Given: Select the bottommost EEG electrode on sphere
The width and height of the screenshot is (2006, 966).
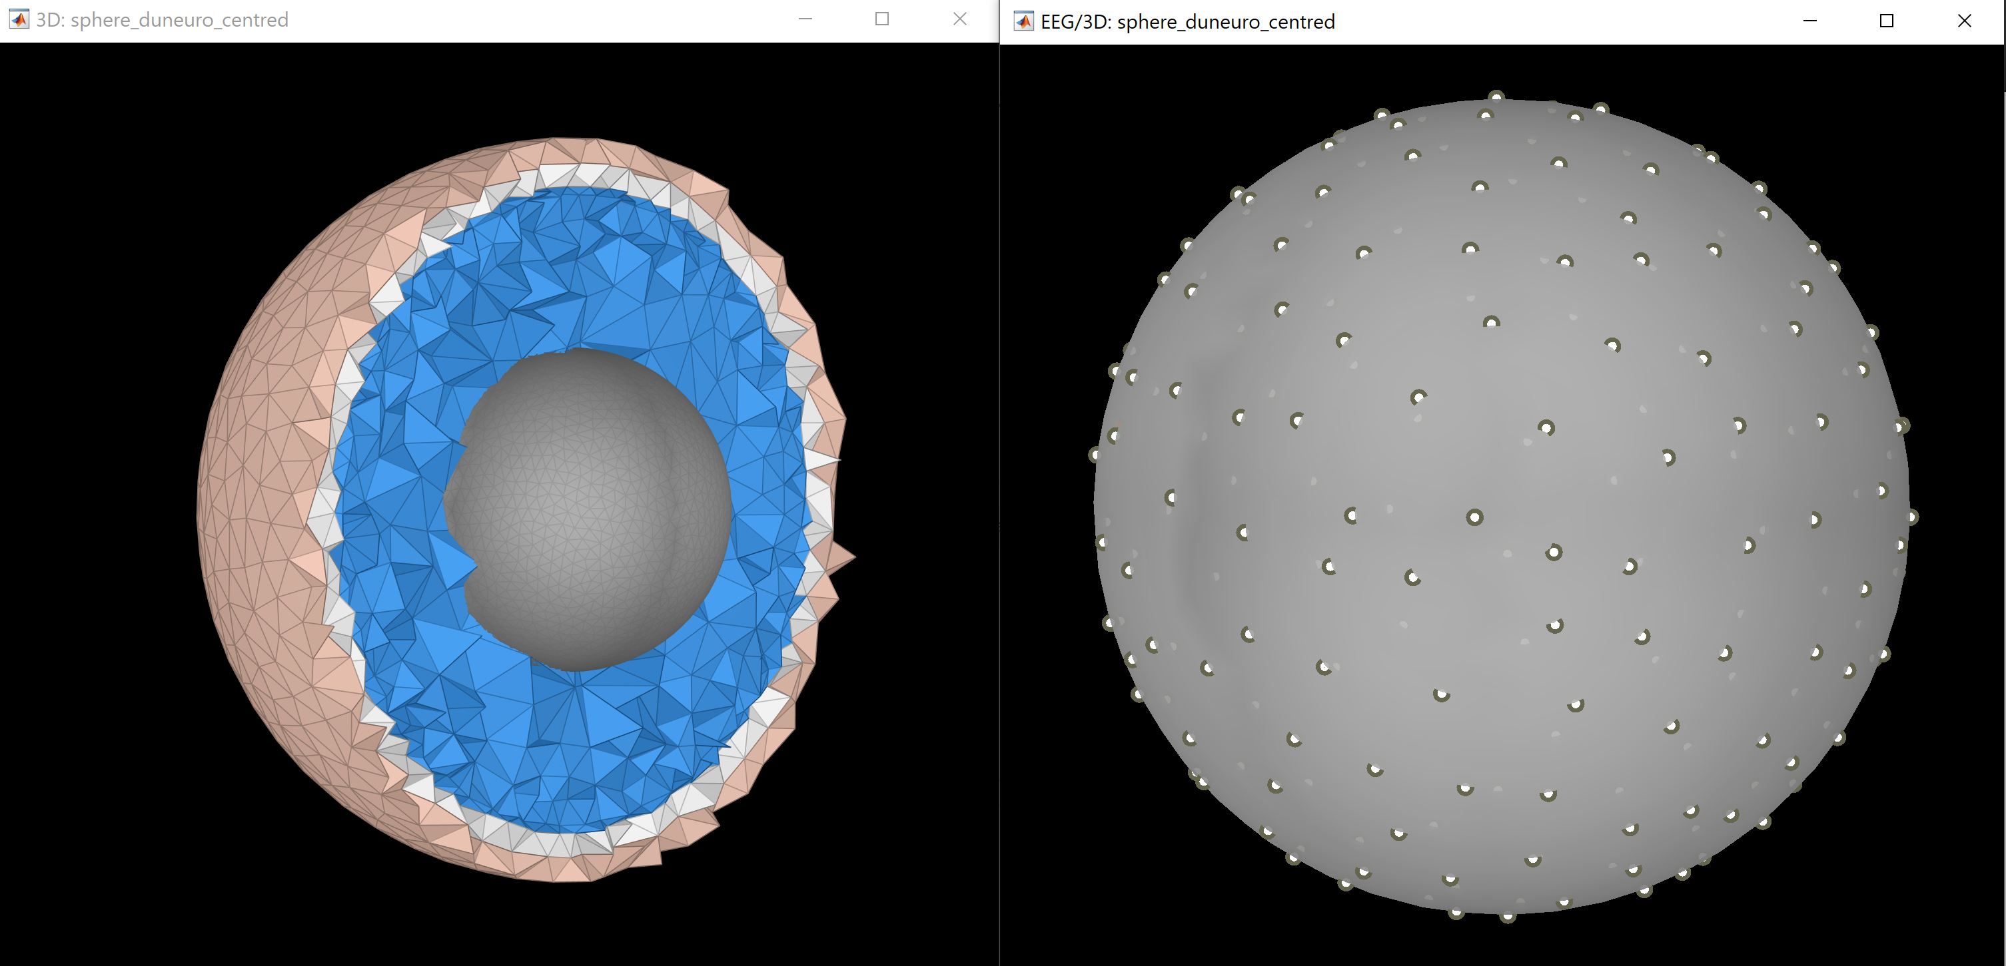Looking at the screenshot, I should pyautogui.click(x=1508, y=916).
